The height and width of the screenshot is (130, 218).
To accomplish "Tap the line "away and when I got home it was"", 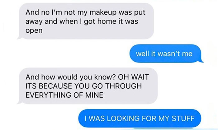I will click(x=82, y=21).
